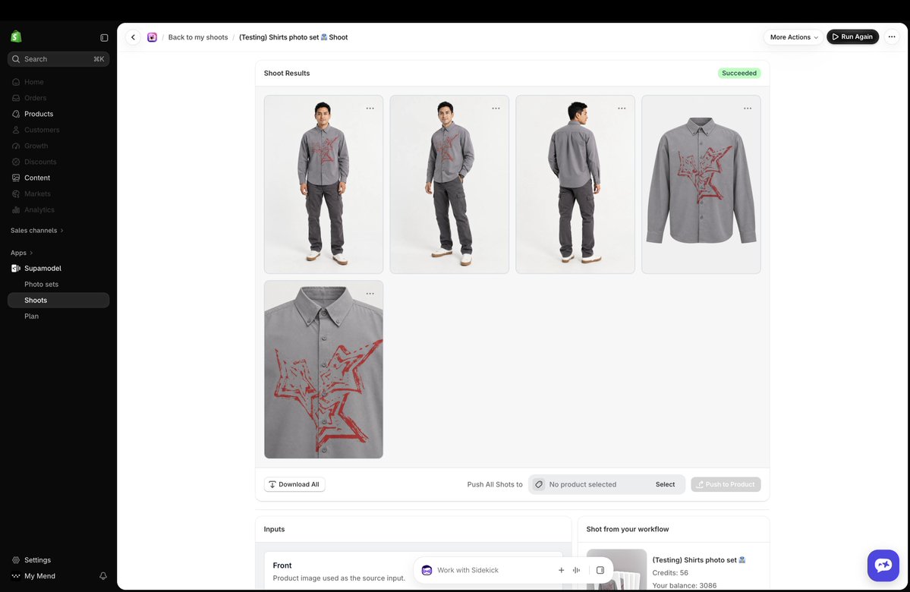Viewport: 910px width, 592px height.
Task: Open the front-facing model photo
Action: tap(323, 184)
